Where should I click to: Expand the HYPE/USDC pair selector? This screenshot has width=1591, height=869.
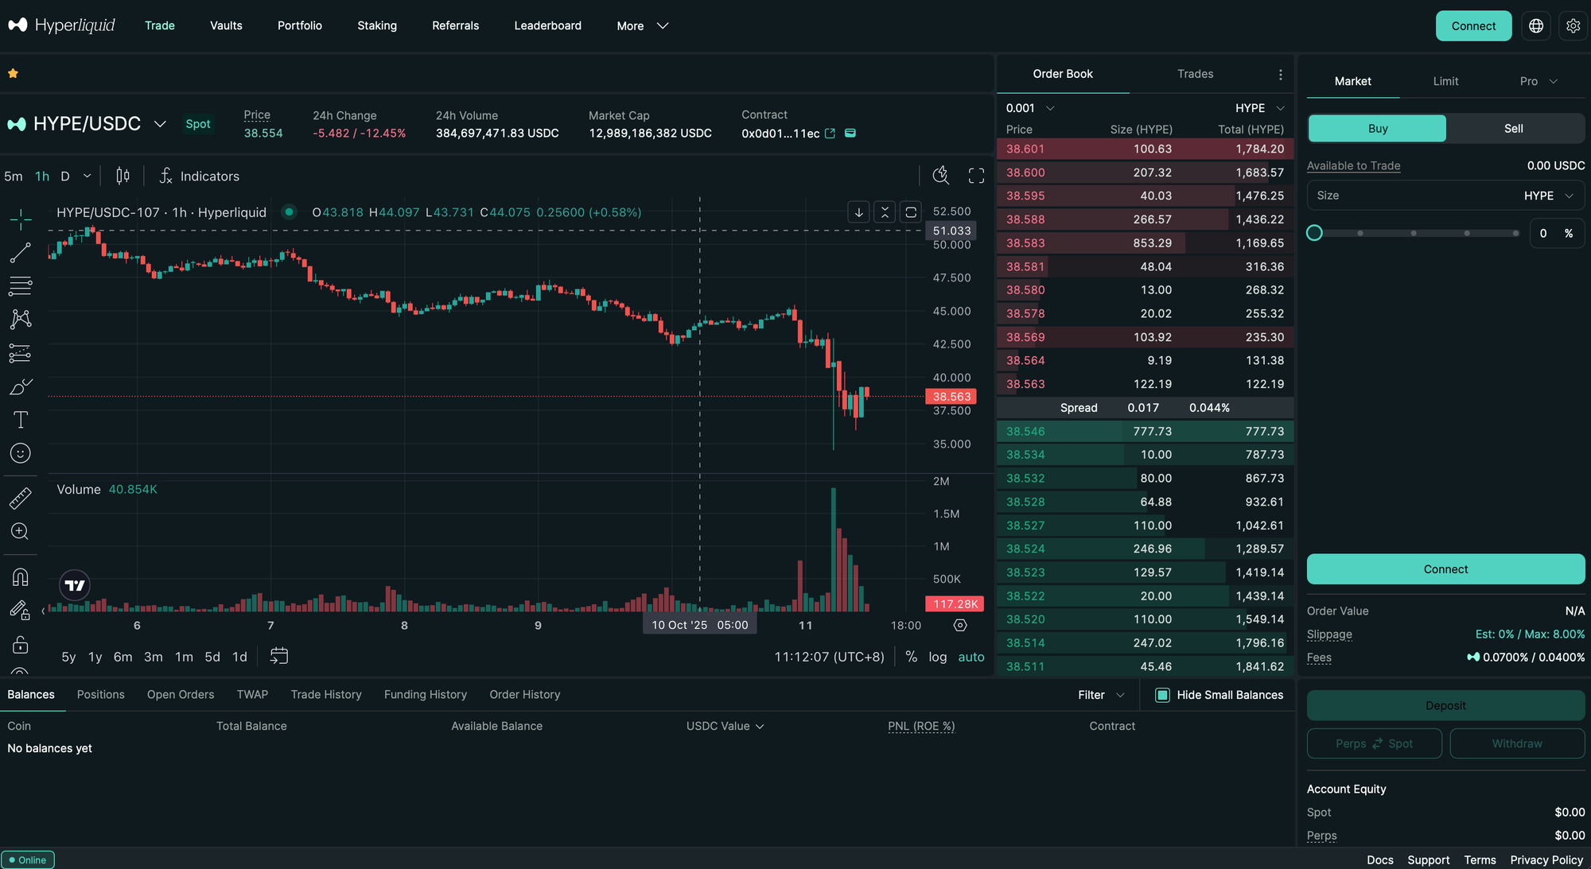click(160, 124)
